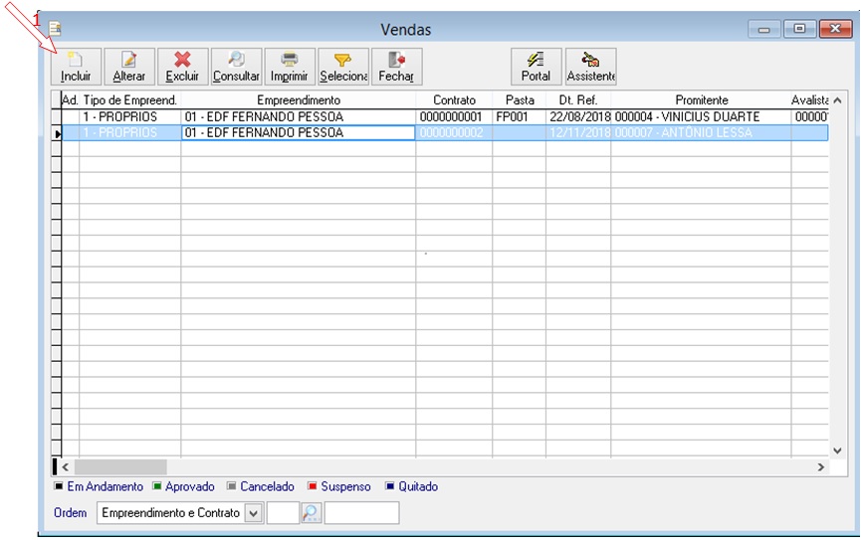863x540 pixels.
Task: Click the black Em Andamento legend swatch
Action: pos(59,486)
